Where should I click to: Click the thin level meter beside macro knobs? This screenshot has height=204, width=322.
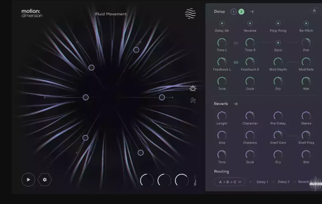tap(195, 180)
